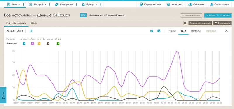
Task: Click the Интеграции squares icon
Action: click(x=57, y=4)
